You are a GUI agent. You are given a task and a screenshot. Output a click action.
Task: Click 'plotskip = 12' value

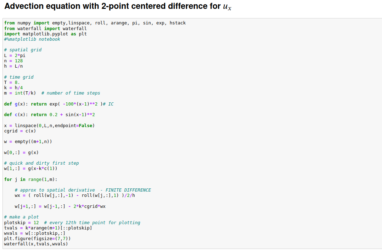tap(21, 223)
